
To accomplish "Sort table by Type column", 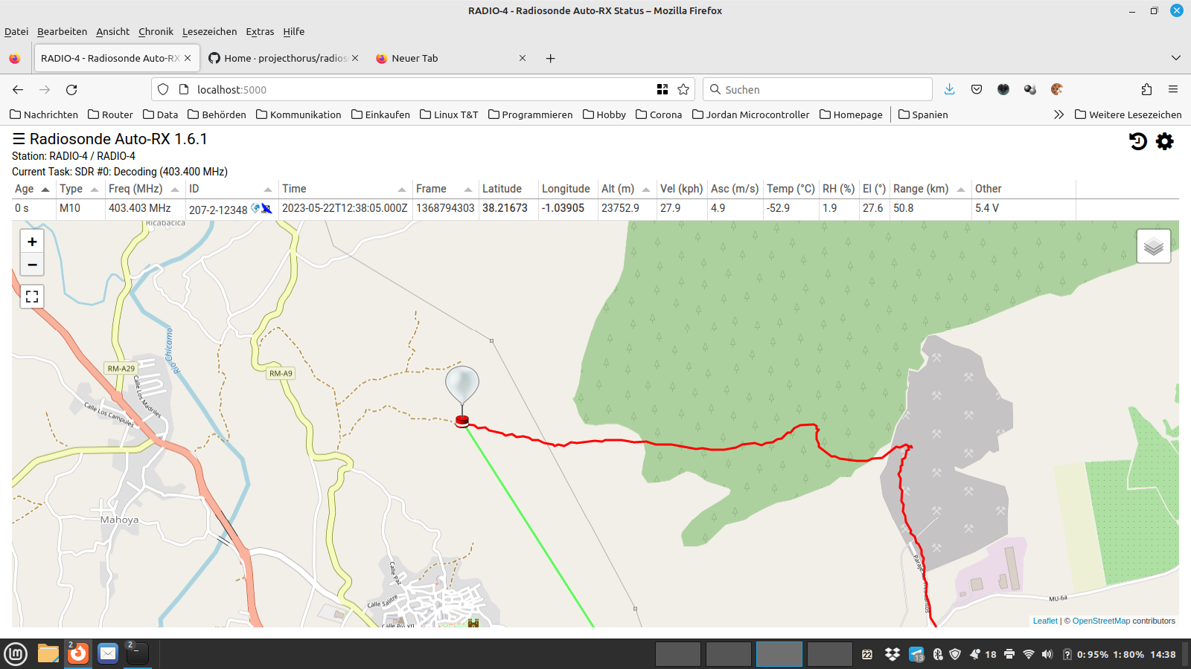I will (x=79, y=189).
